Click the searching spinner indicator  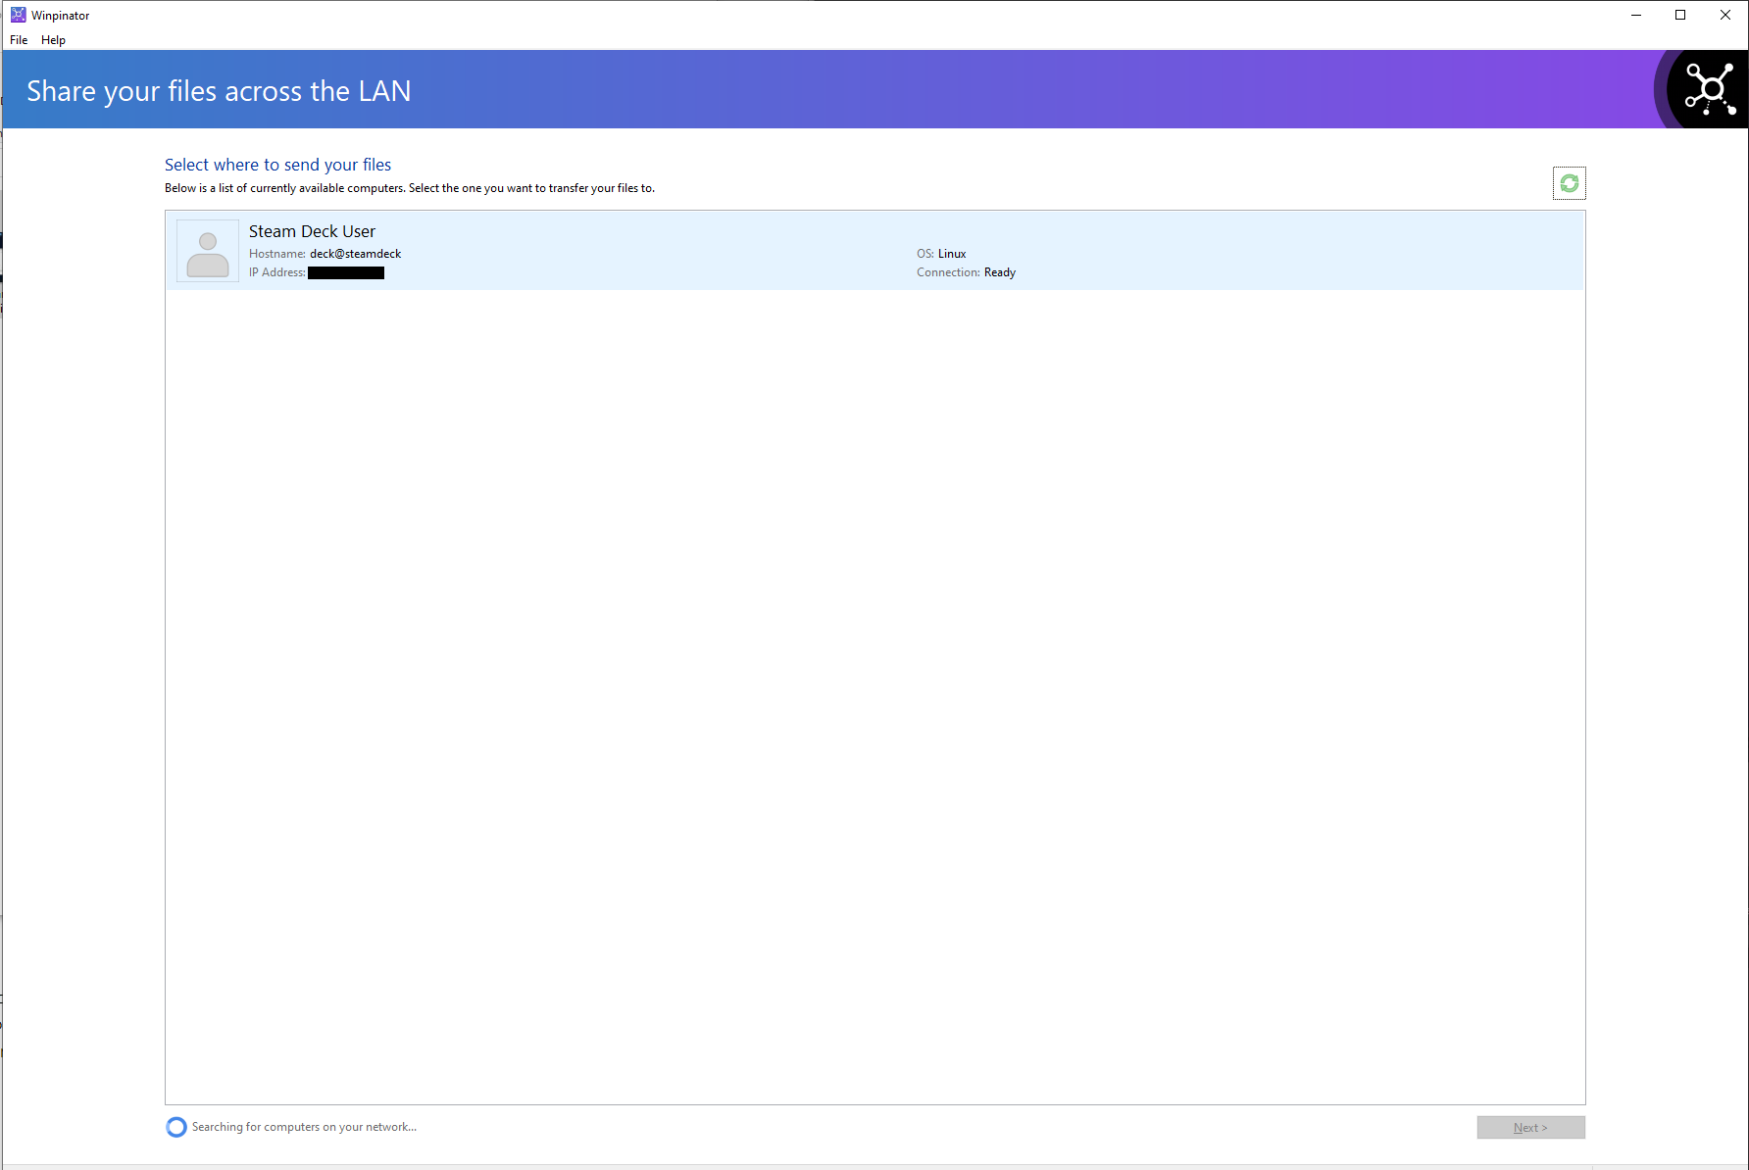pos(176,1127)
